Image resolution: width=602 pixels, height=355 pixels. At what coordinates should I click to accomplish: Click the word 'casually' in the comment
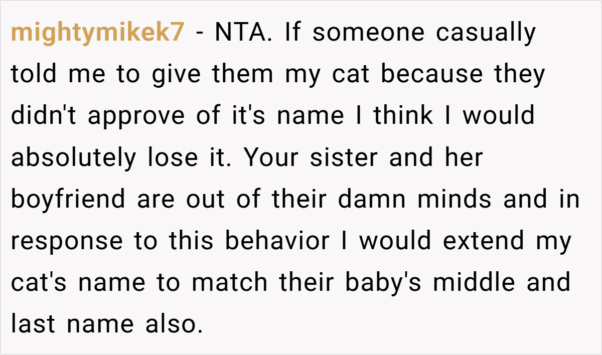(486, 33)
